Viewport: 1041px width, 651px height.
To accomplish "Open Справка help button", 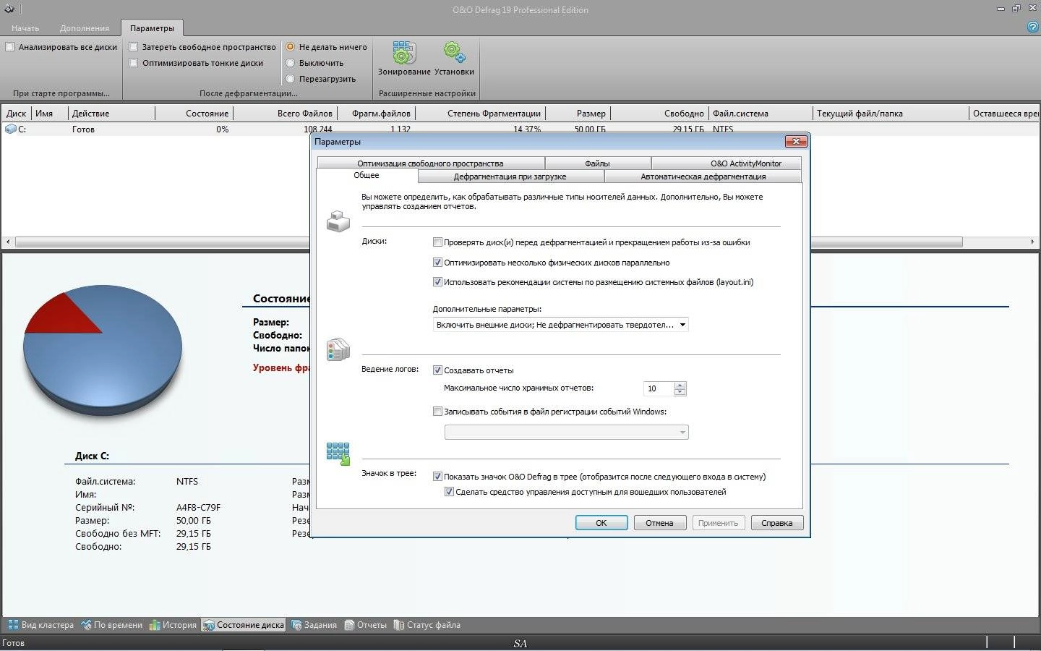I will pyautogui.click(x=777, y=523).
